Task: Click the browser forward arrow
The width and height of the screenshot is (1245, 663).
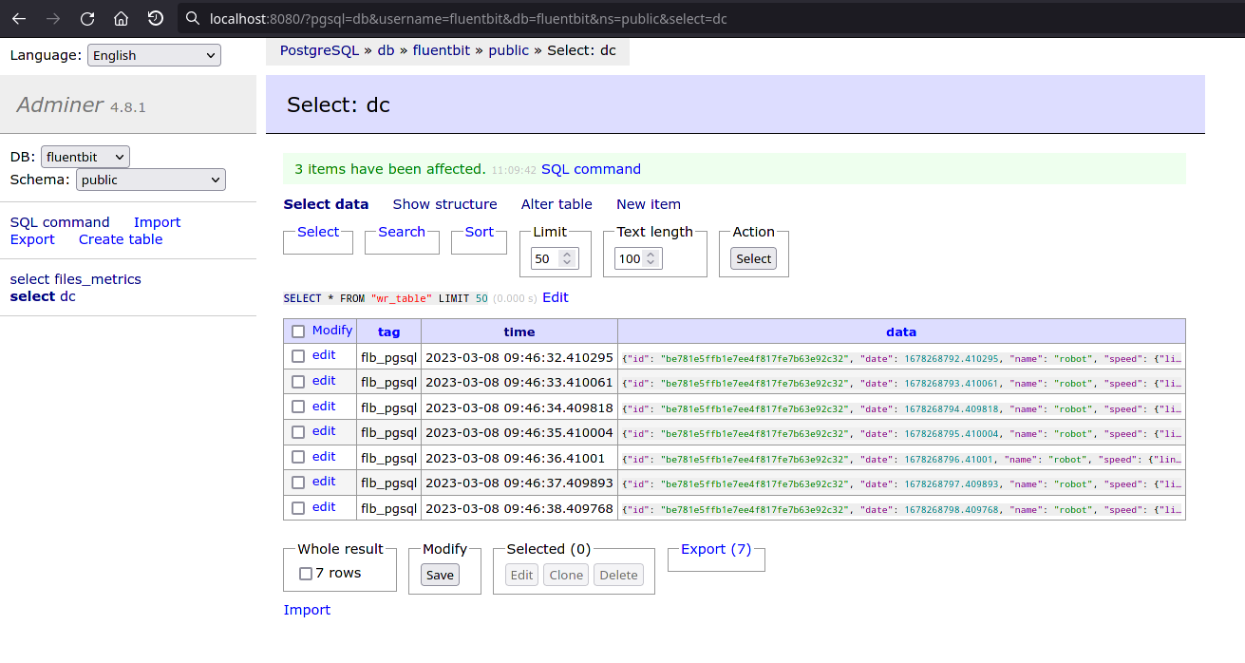Action: click(53, 18)
